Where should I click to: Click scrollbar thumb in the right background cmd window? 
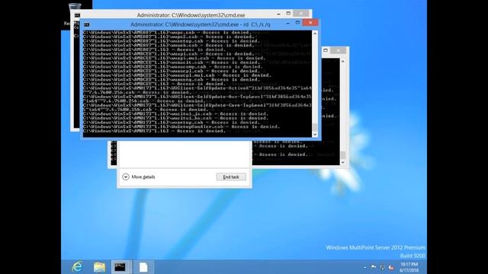coord(342,155)
